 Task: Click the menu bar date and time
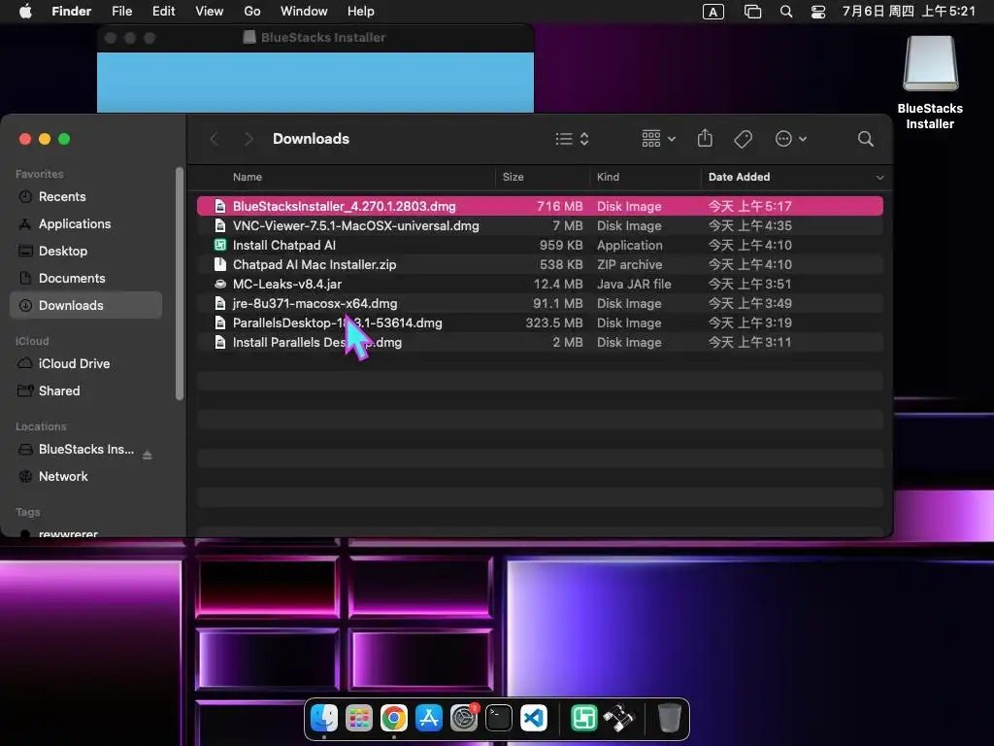[909, 12]
